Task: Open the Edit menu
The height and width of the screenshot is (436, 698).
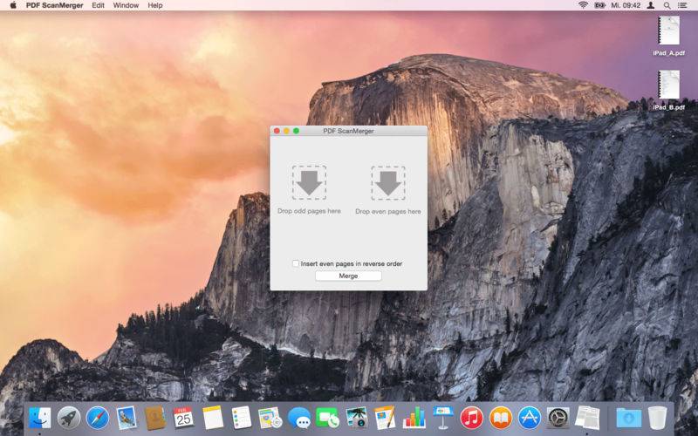Action: click(x=99, y=5)
